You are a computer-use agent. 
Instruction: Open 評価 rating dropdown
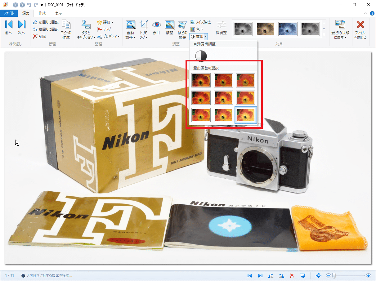tap(105, 22)
